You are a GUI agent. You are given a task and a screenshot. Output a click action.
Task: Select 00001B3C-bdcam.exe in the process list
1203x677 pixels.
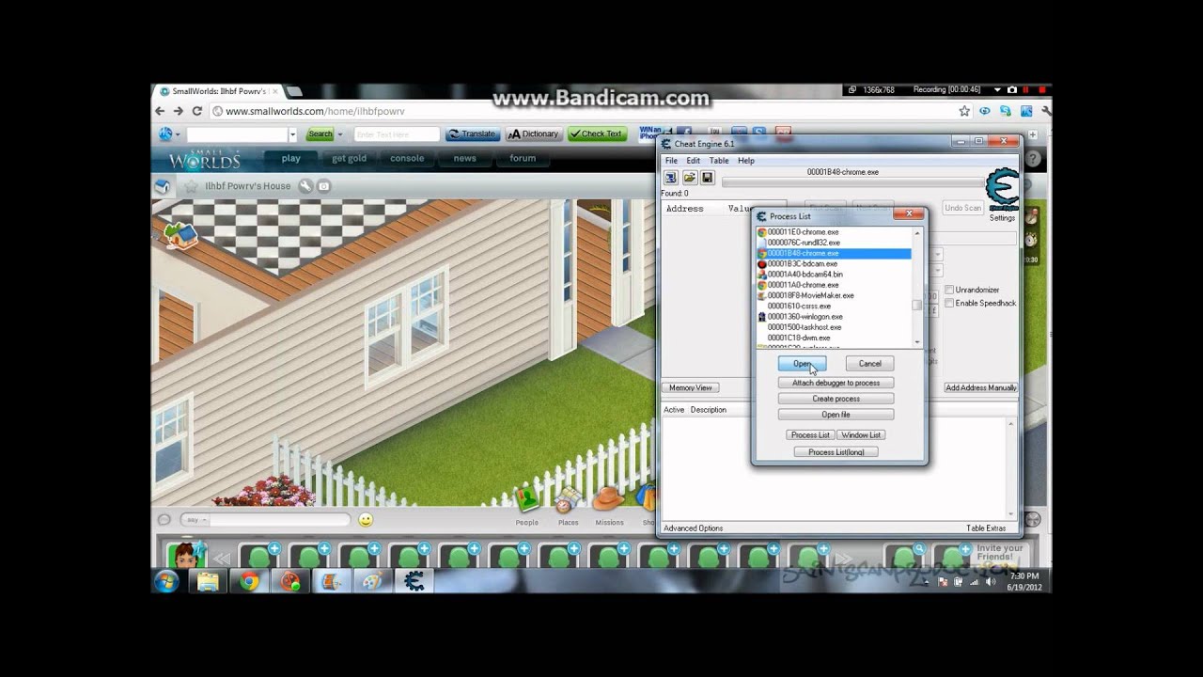(x=835, y=264)
